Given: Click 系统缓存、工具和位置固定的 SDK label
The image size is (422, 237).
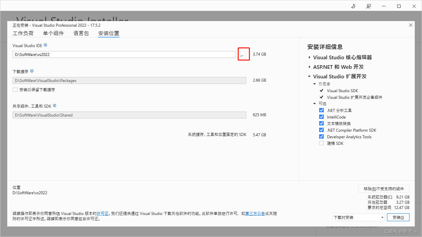Looking at the screenshot, I should 217,135.
